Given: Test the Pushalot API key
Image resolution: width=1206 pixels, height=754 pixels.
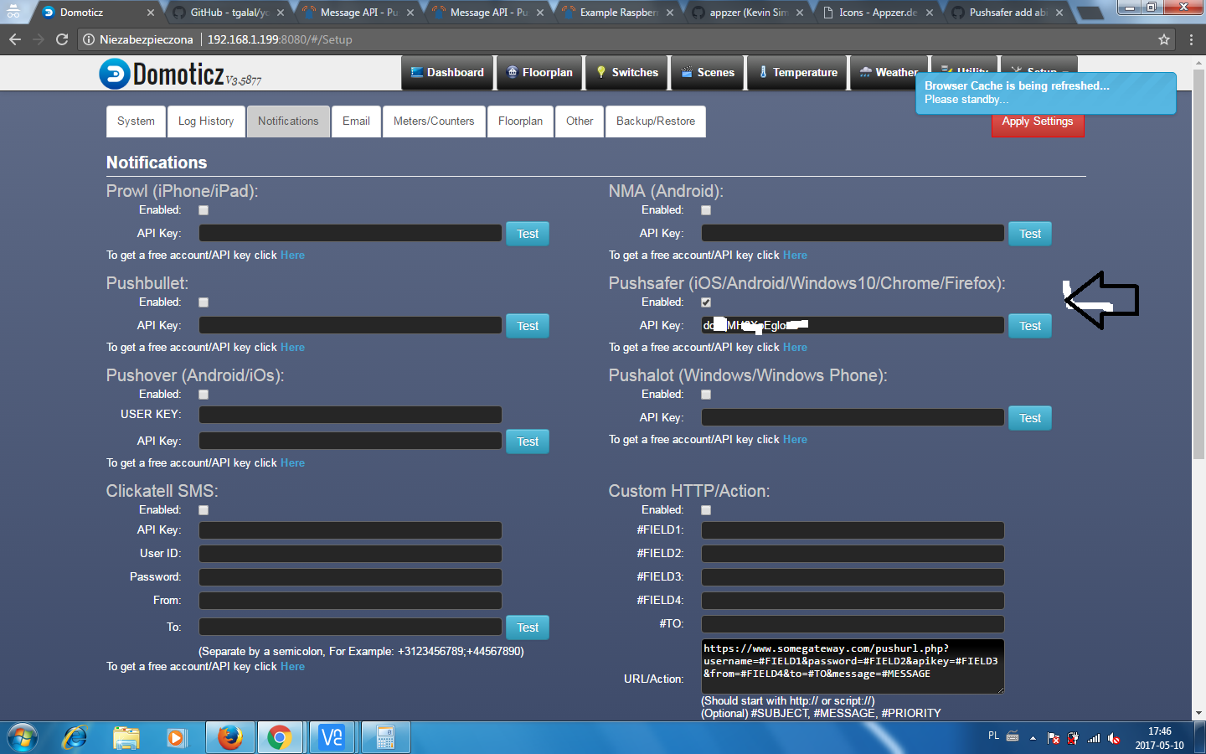Looking at the screenshot, I should [x=1030, y=418].
